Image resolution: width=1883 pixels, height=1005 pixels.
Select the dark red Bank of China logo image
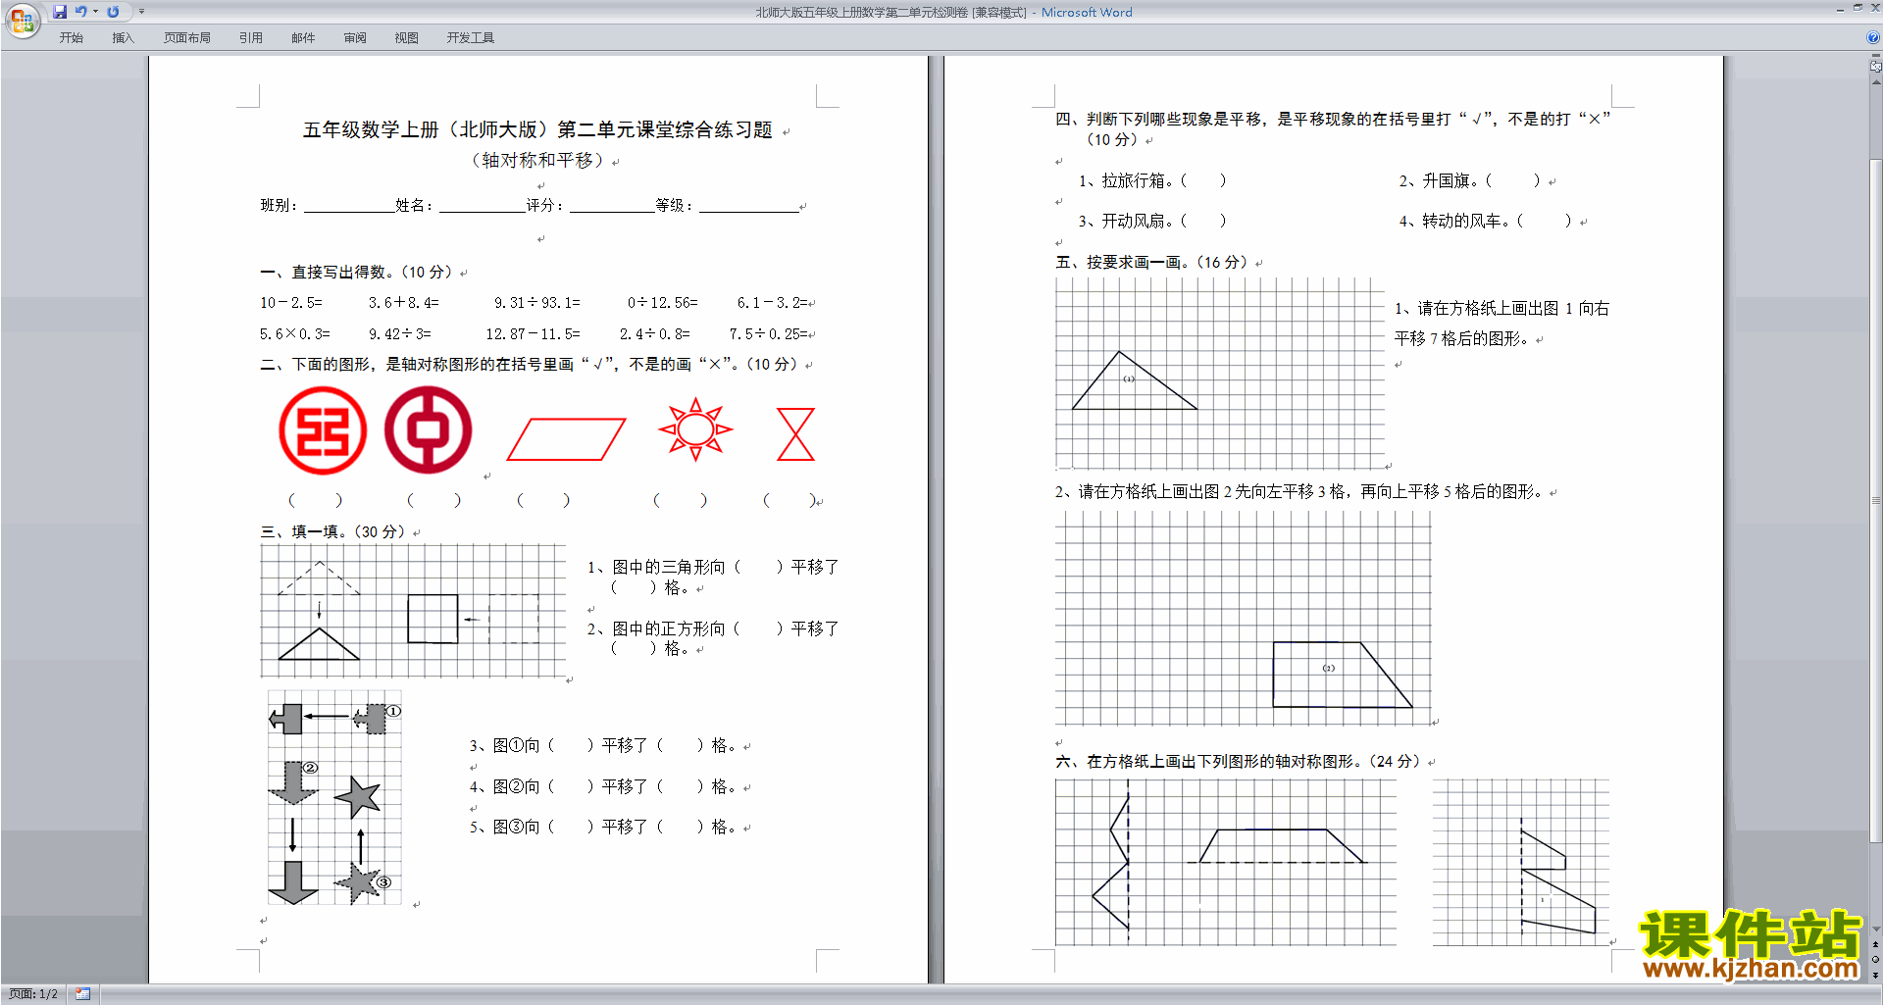[428, 430]
